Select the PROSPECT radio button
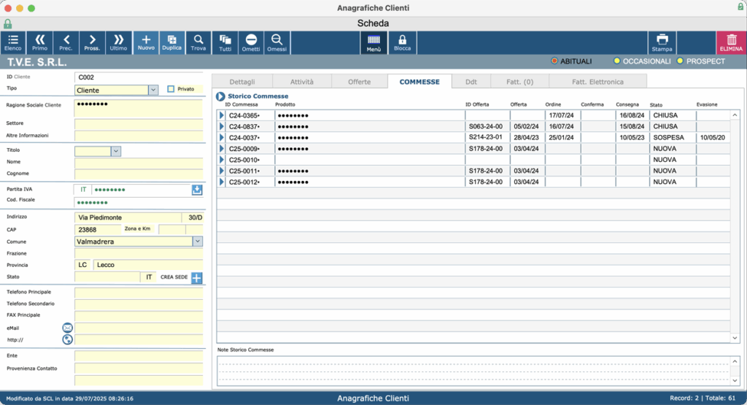 680,61
